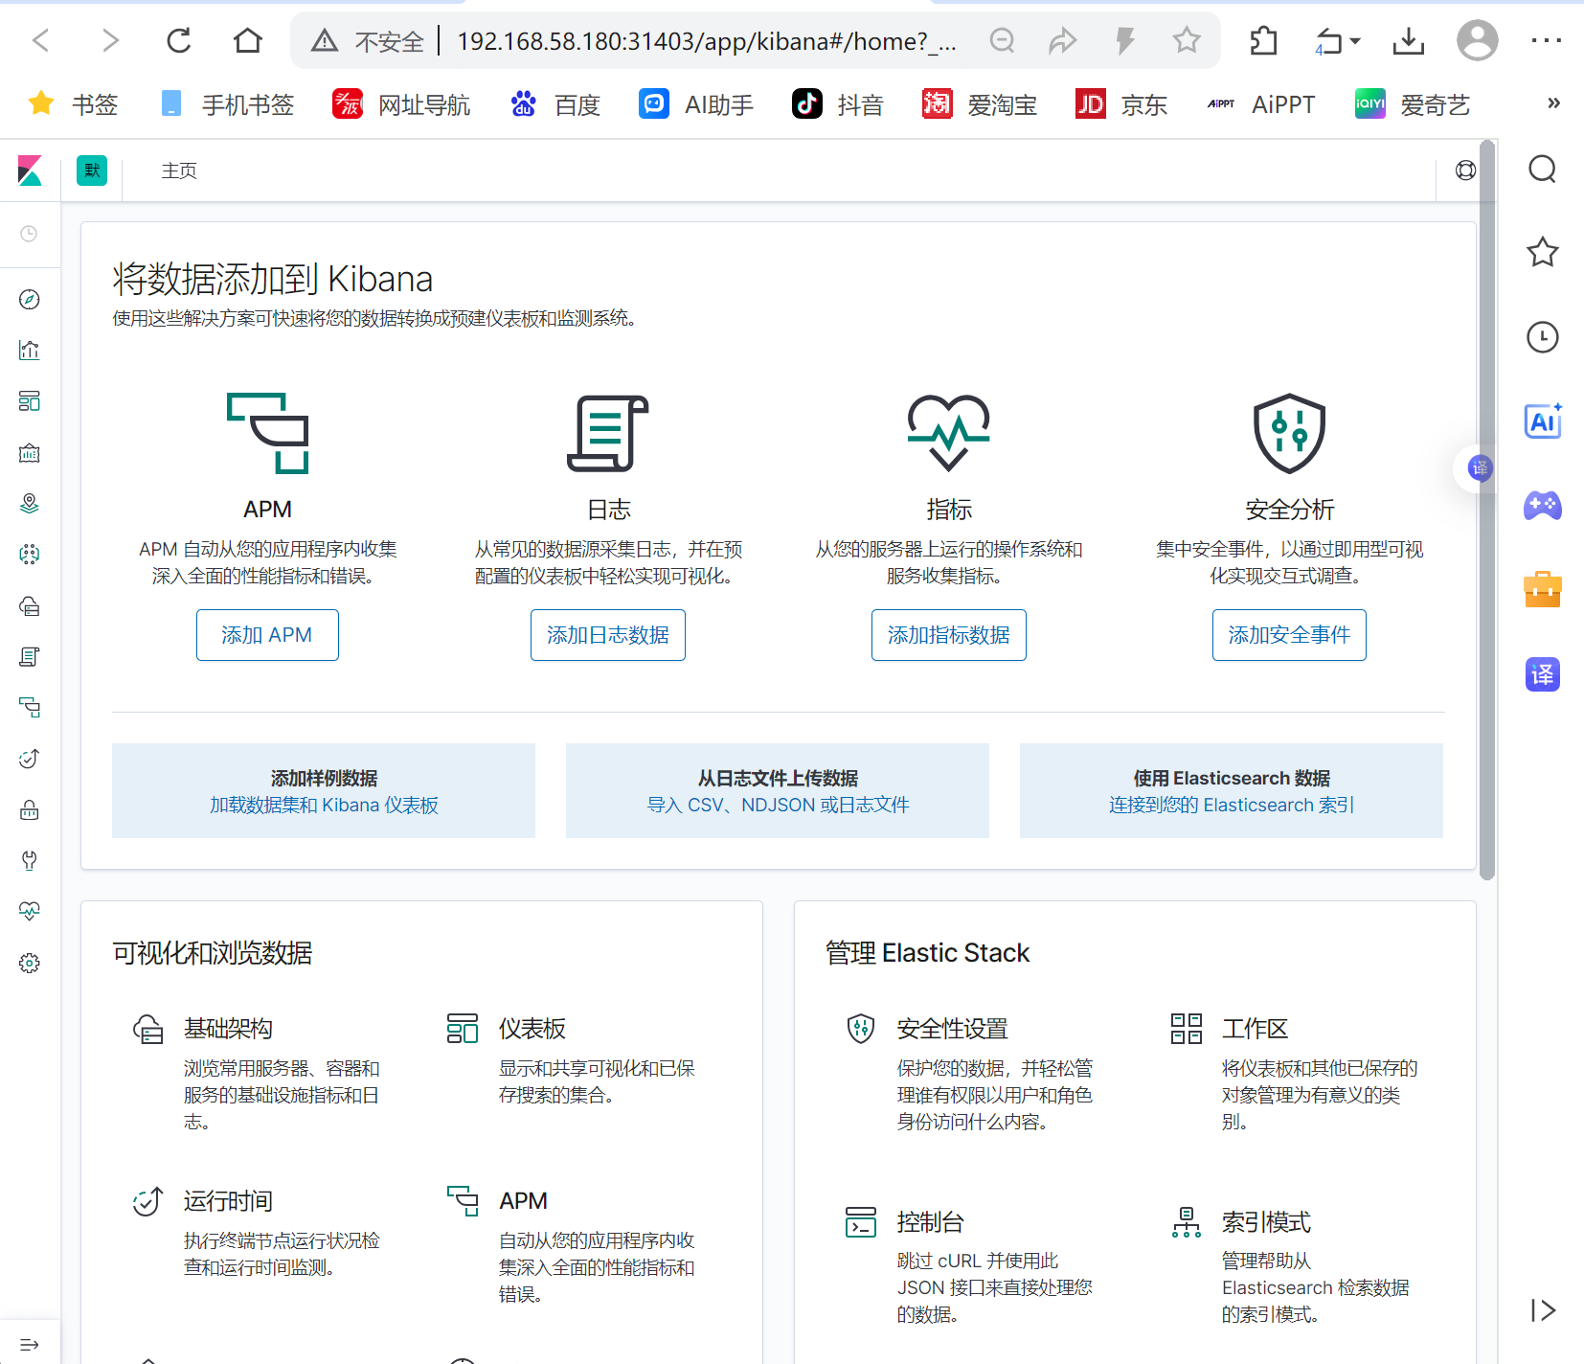
Task: Open 仪表板 under visualize section
Action: 532,1029
